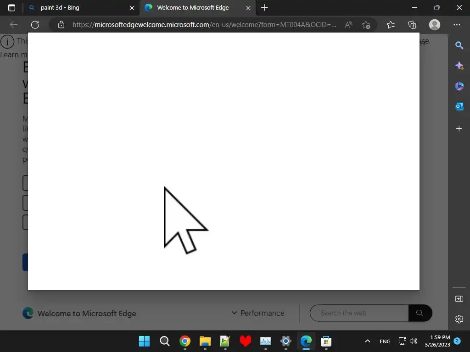The height and width of the screenshot is (352, 470).
Task: Open Collections panel
Action: 412,25
